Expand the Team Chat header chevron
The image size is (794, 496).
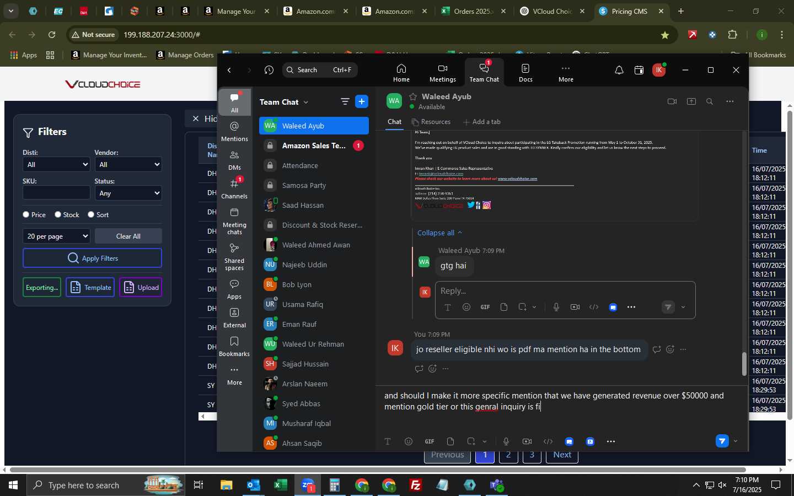tap(306, 102)
